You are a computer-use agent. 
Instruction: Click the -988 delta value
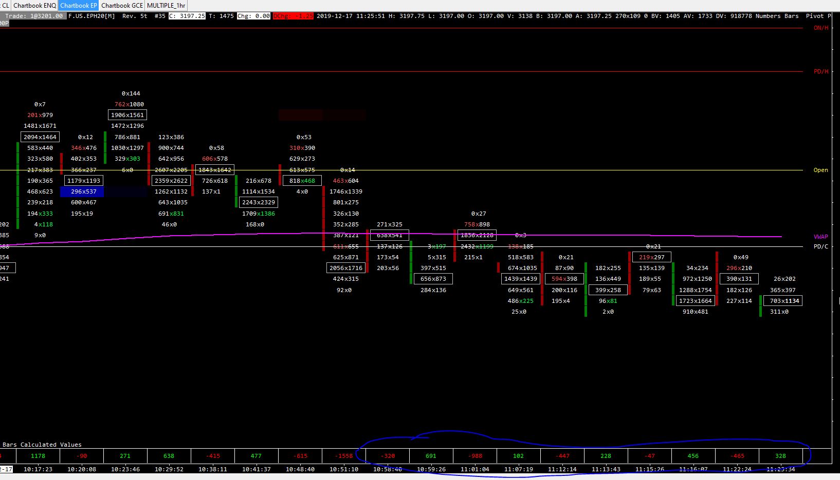[x=475, y=456]
